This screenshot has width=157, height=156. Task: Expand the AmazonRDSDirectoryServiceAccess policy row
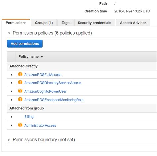(11, 83)
